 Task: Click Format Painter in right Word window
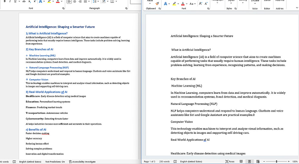pos(157,3)
